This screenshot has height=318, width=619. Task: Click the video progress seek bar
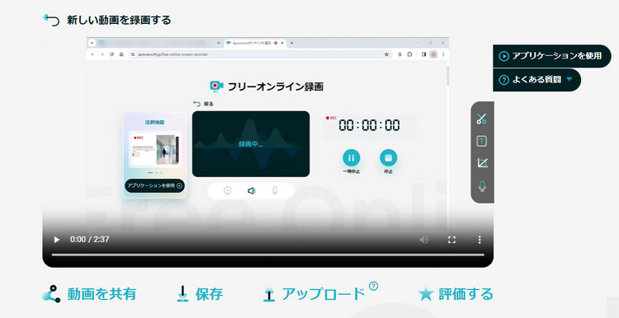coord(267,255)
